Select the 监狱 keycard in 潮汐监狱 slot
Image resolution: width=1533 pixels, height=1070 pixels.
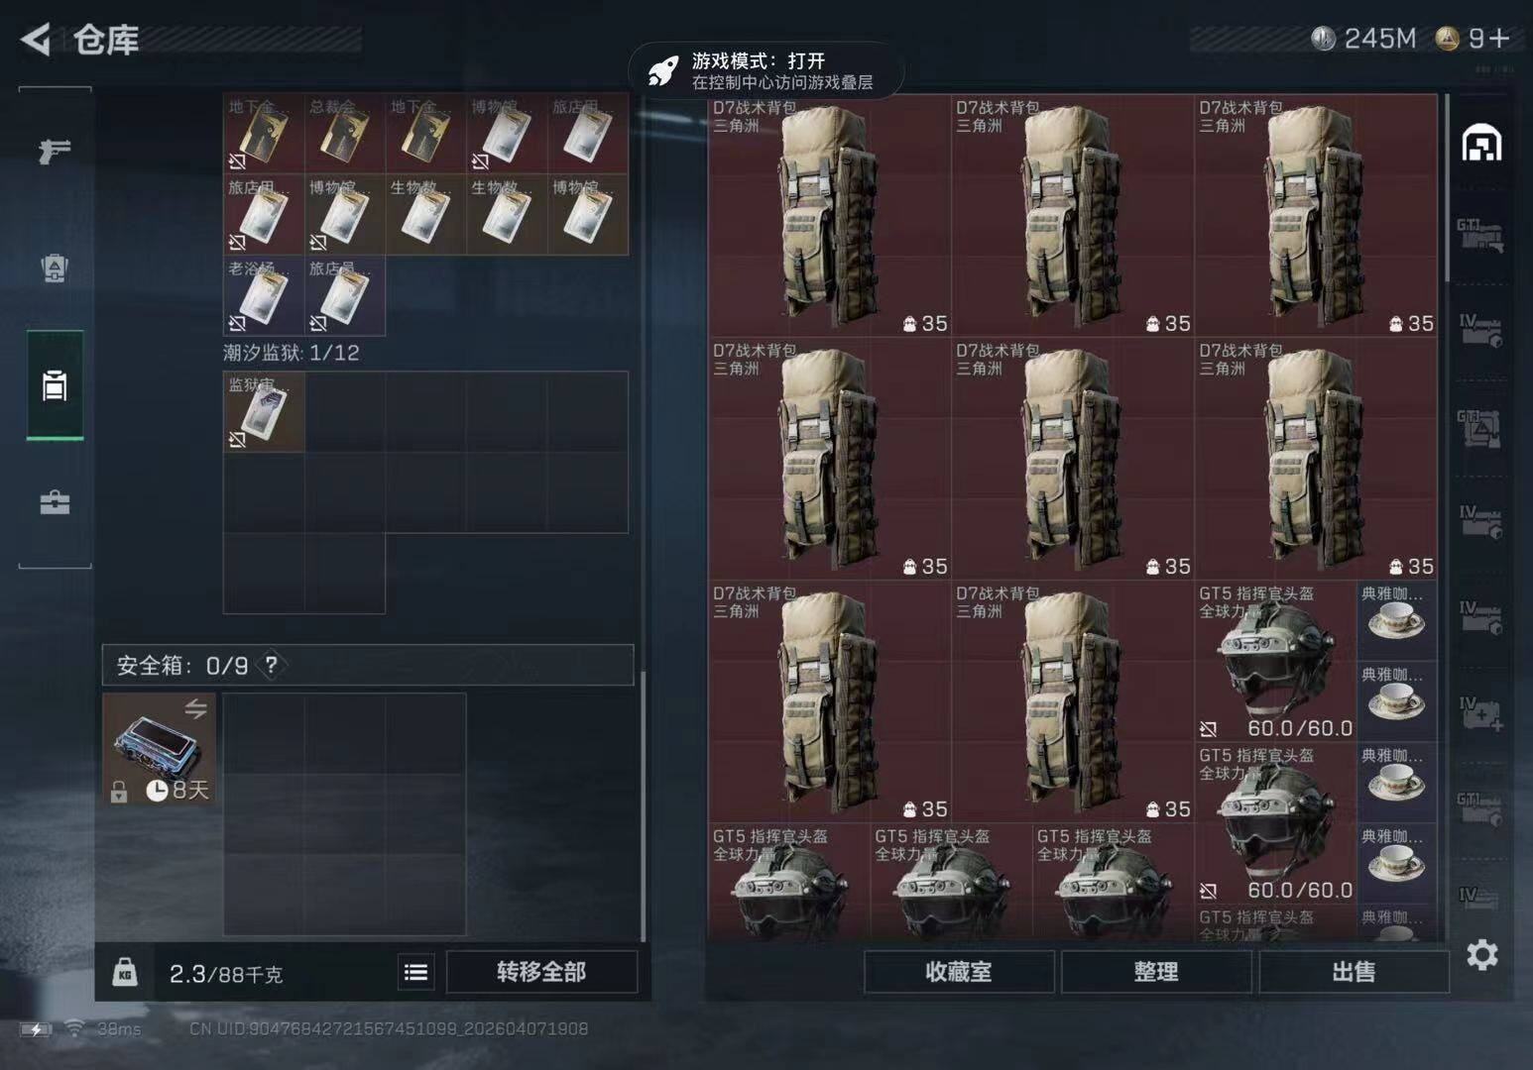tap(264, 412)
